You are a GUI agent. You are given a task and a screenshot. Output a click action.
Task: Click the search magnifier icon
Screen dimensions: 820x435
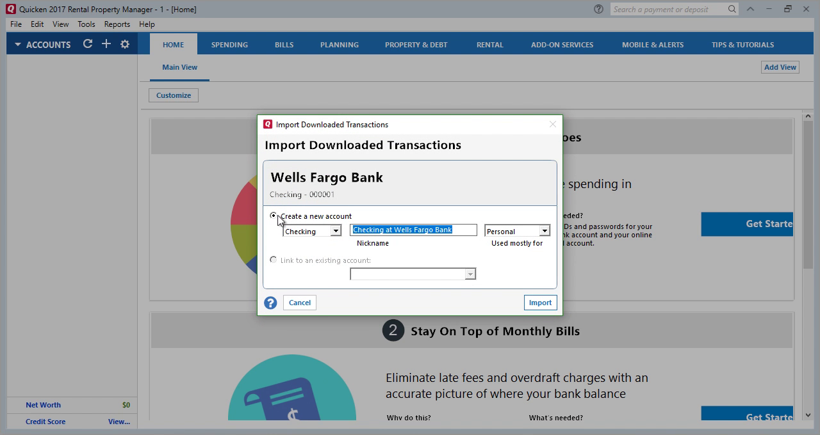(x=732, y=9)
